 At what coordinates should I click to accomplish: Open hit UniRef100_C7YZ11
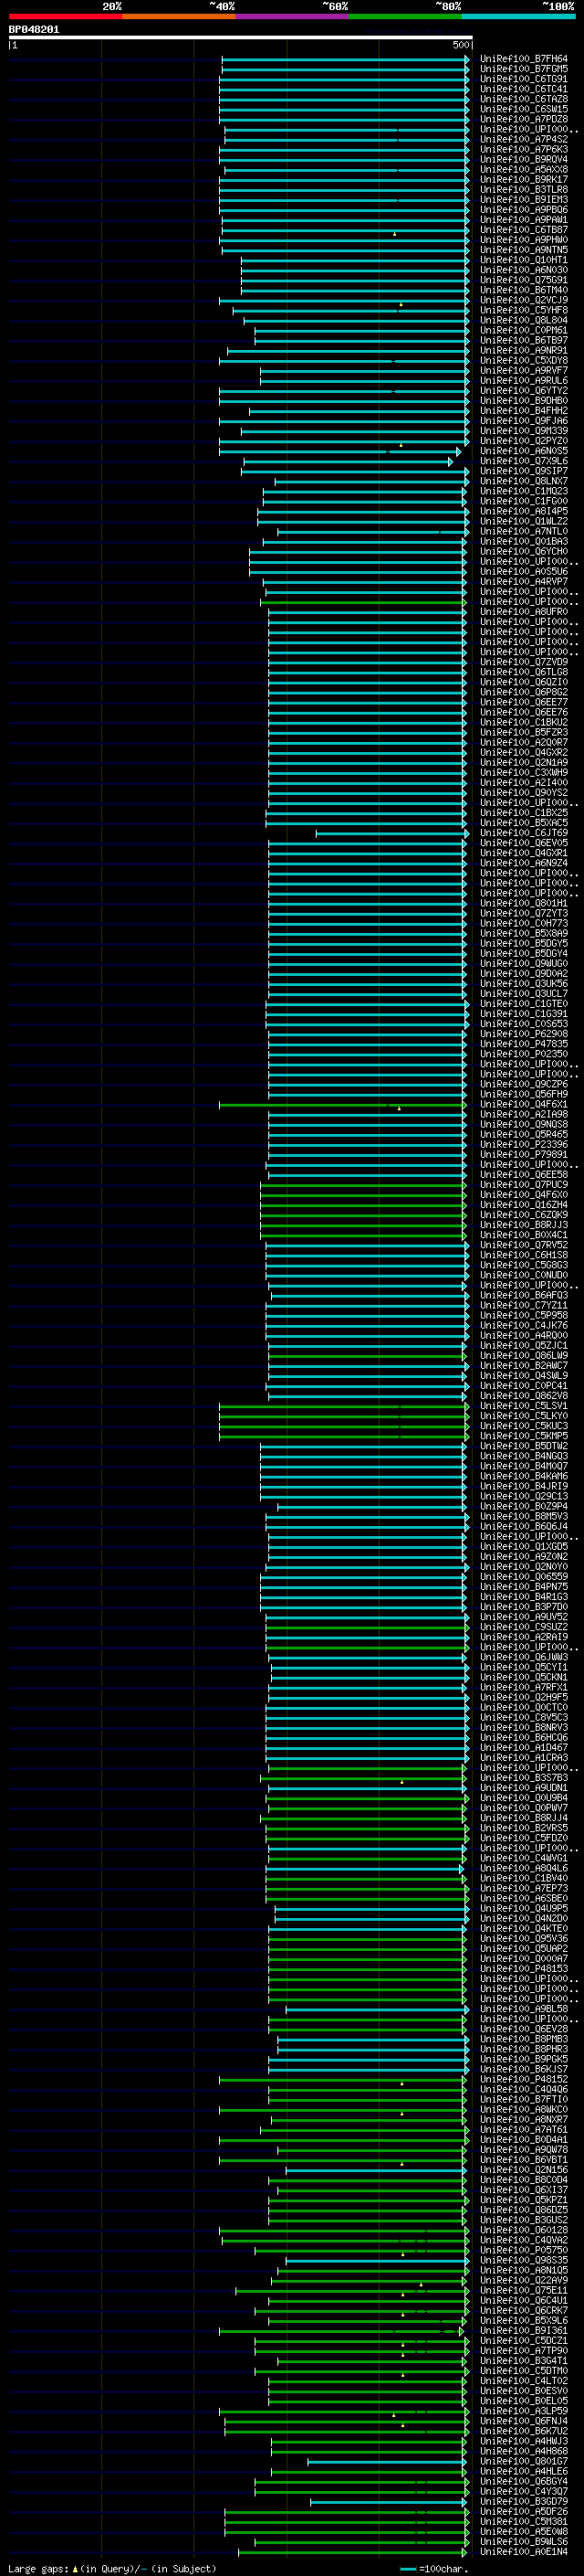tap(524, 1306)
